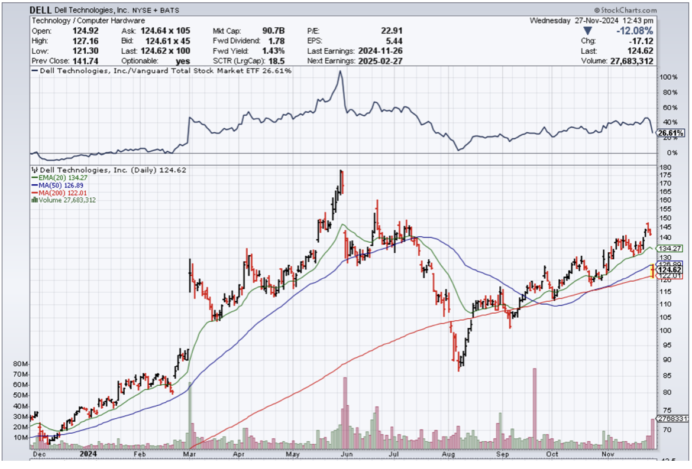Screen dimensions: 692x469
Task: Click the StockCharts.com watermark link
Action: point(629,11)
